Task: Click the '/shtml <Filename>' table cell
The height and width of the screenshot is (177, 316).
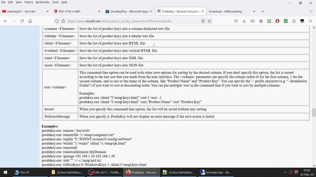Action: pyautogui.click(x=60, y=43)
